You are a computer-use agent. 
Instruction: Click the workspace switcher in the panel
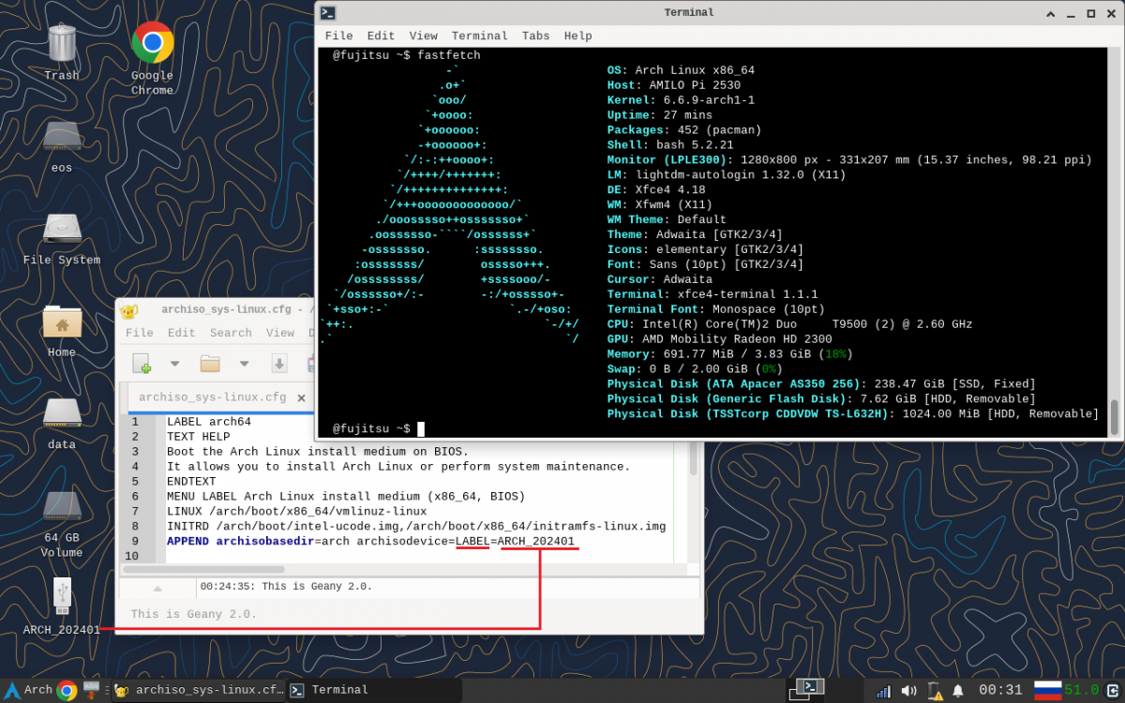[x=805, y=690]
